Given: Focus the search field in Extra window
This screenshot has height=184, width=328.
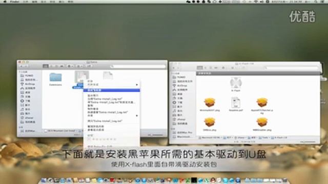Looking at the screenshot, I should (x=138, y=66).
